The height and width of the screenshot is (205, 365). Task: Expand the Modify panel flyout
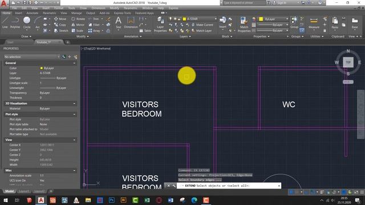[82, 36]
